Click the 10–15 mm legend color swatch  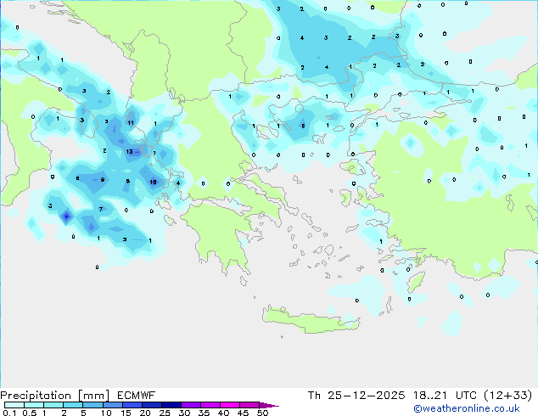point(112,405)
